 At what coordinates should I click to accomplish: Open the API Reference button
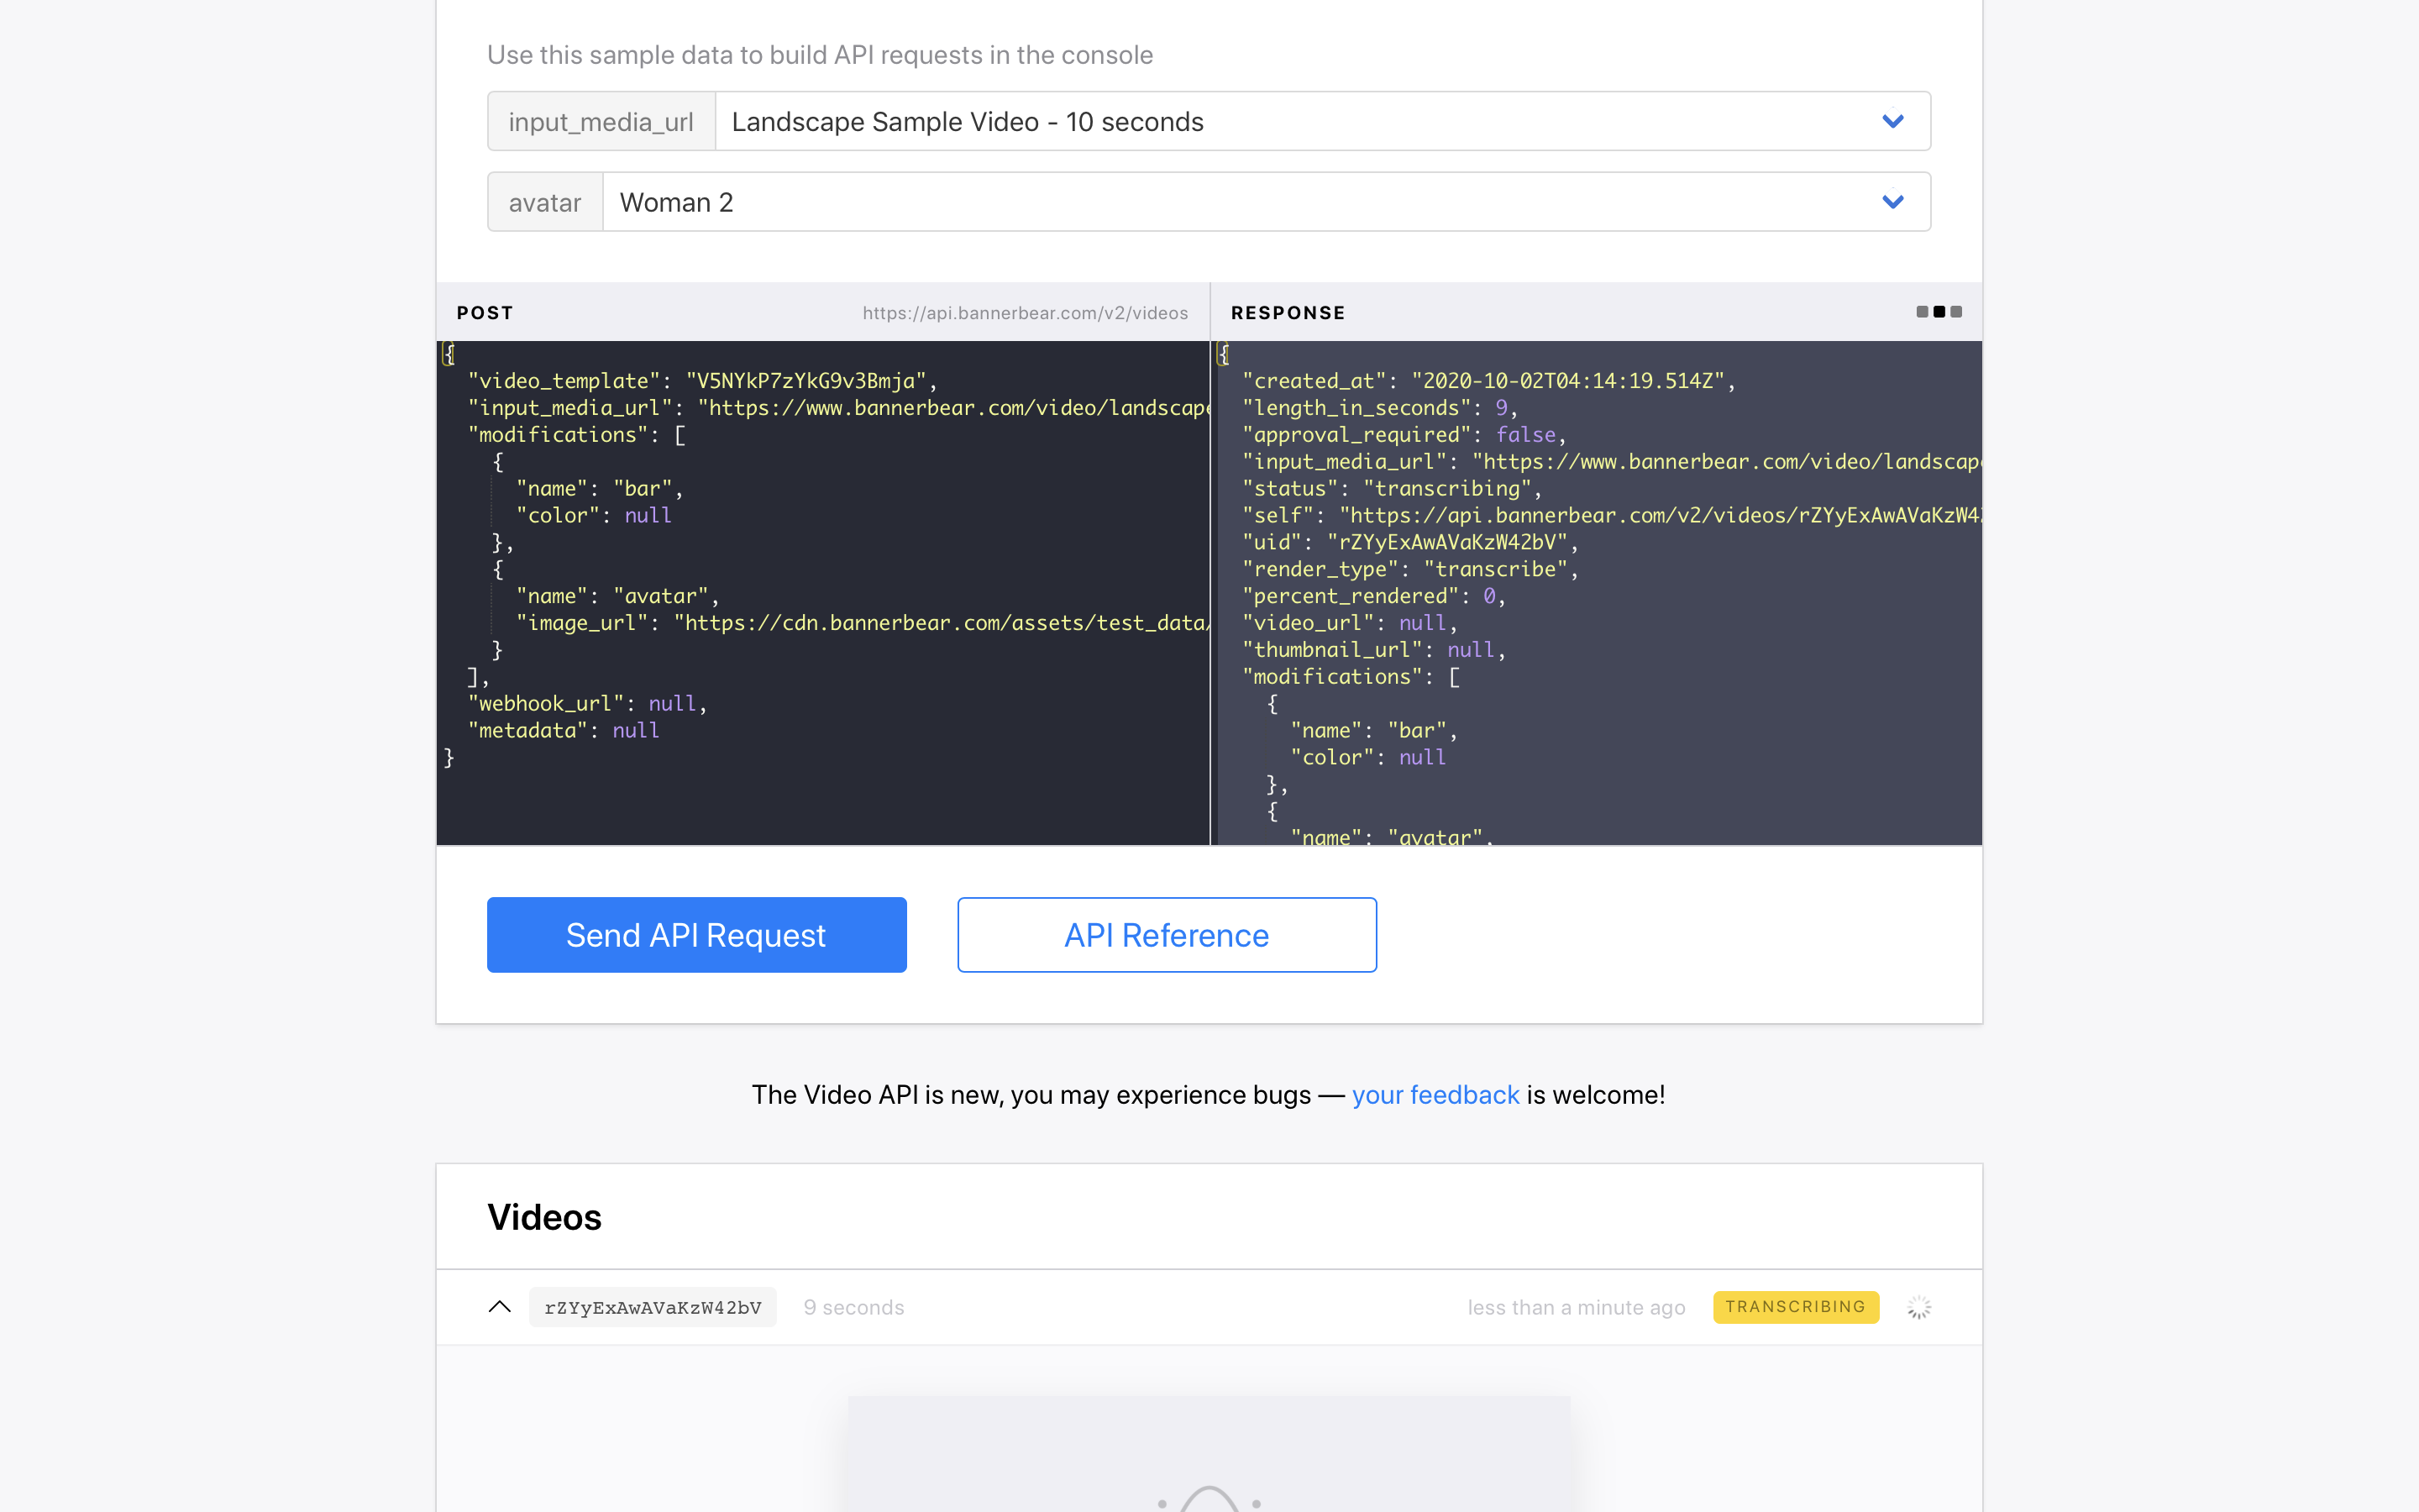click(1167, 935)
